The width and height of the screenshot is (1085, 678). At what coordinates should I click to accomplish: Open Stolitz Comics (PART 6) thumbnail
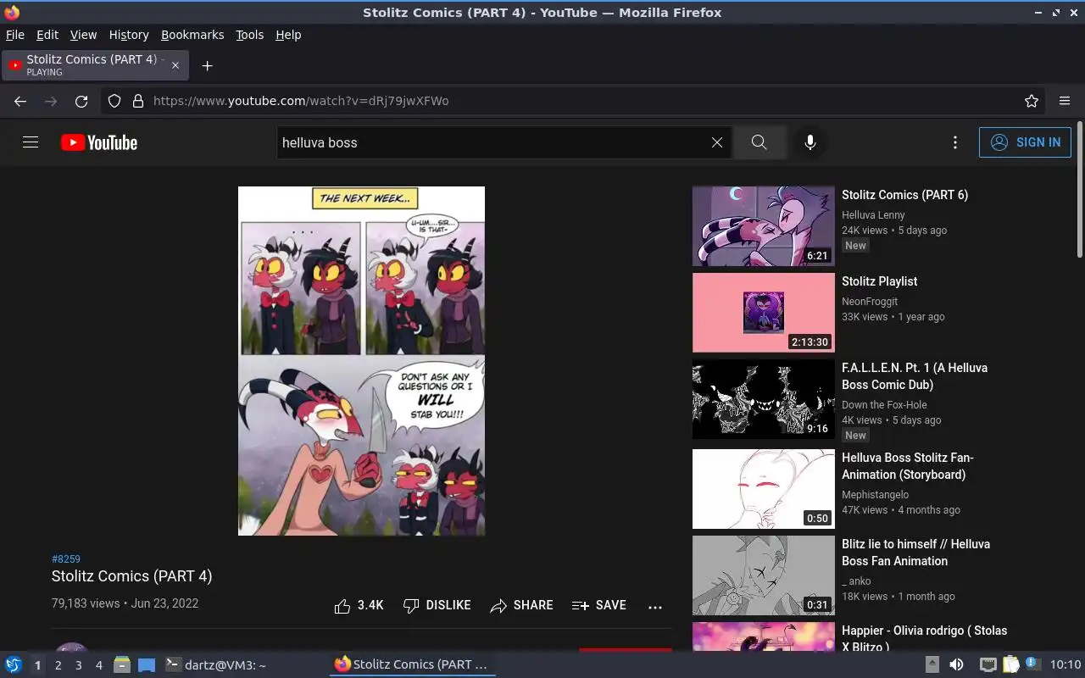(764, 226)
